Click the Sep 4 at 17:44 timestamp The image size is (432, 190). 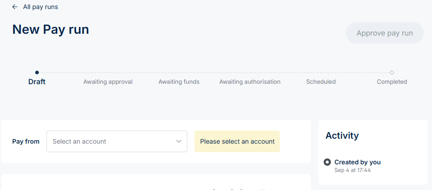coord(353,170)
